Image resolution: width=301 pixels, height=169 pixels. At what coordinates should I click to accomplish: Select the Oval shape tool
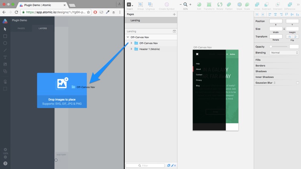point(5,43)
